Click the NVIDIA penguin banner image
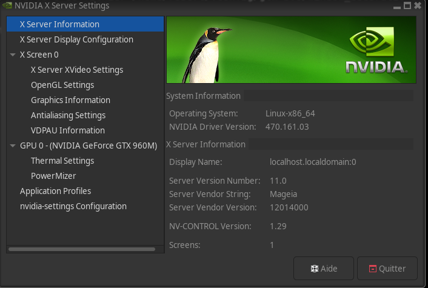The height and width of the screenshot is (288, 428). tap(291, 50)
